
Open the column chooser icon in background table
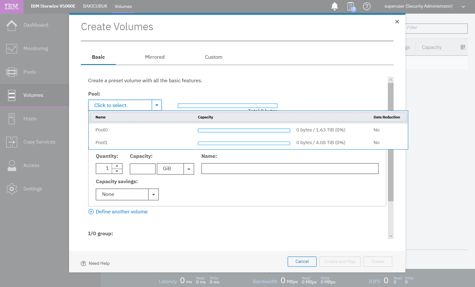463,47
